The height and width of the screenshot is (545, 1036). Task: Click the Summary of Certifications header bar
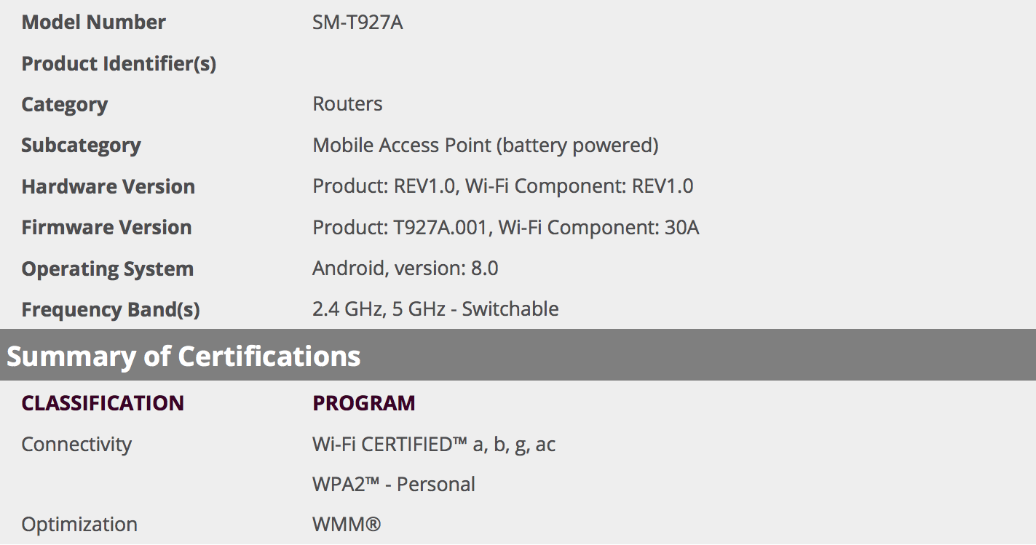click(x=518, y=357)
